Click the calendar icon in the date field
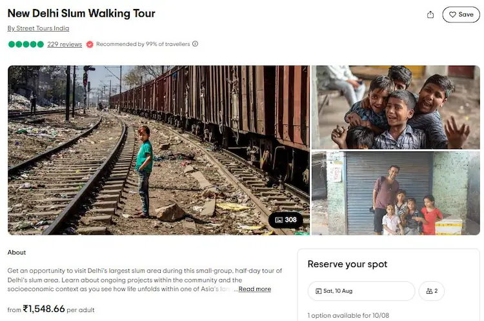The width and height of the screenshot is (484, 321). (319, 291)
